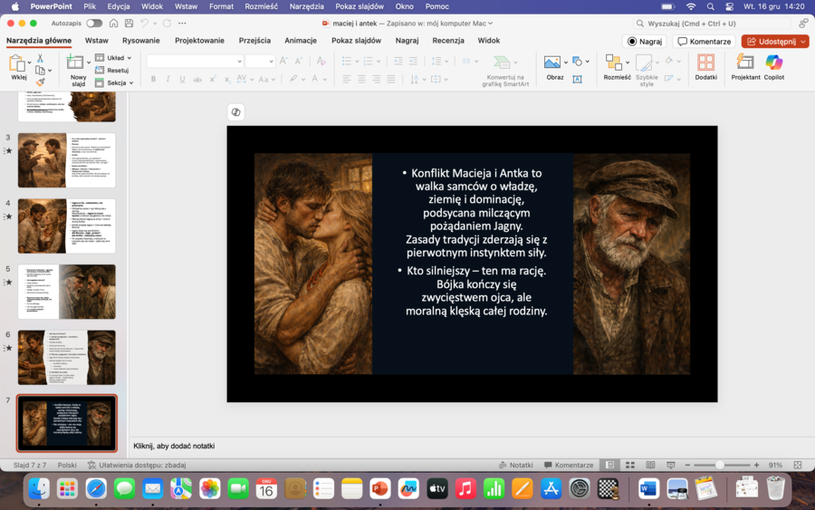Click the zoom slider in status bar
Screen dimensions: 815x510
click(x=720, y=465)
